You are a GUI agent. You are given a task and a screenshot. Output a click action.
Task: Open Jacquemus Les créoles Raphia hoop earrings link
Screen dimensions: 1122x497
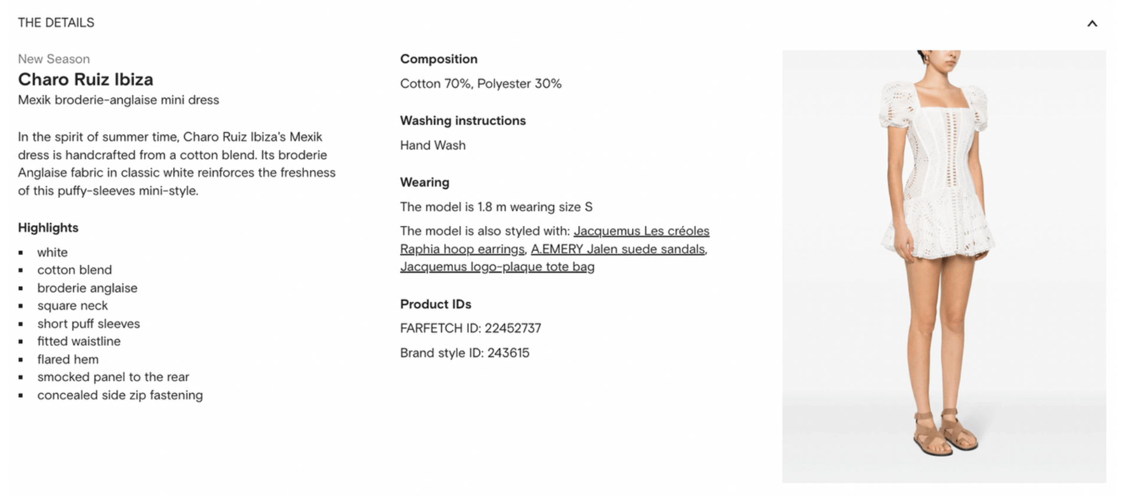point(555,240)
